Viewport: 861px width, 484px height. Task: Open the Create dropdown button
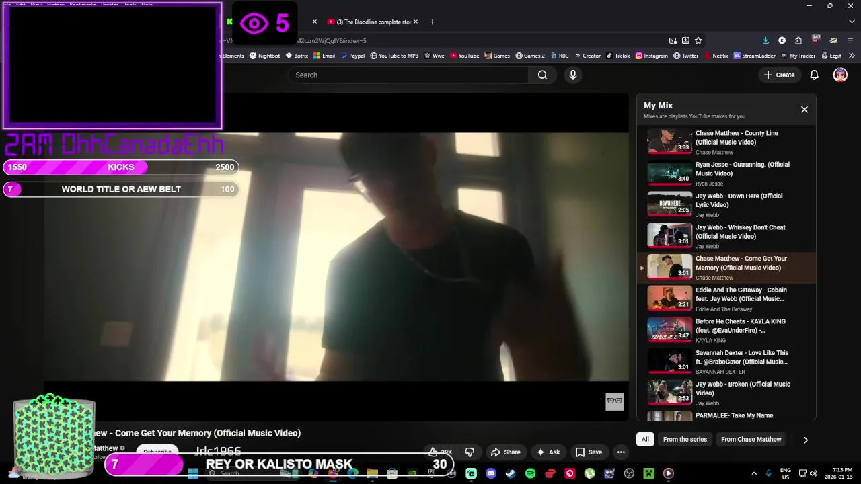click(779, 75)
